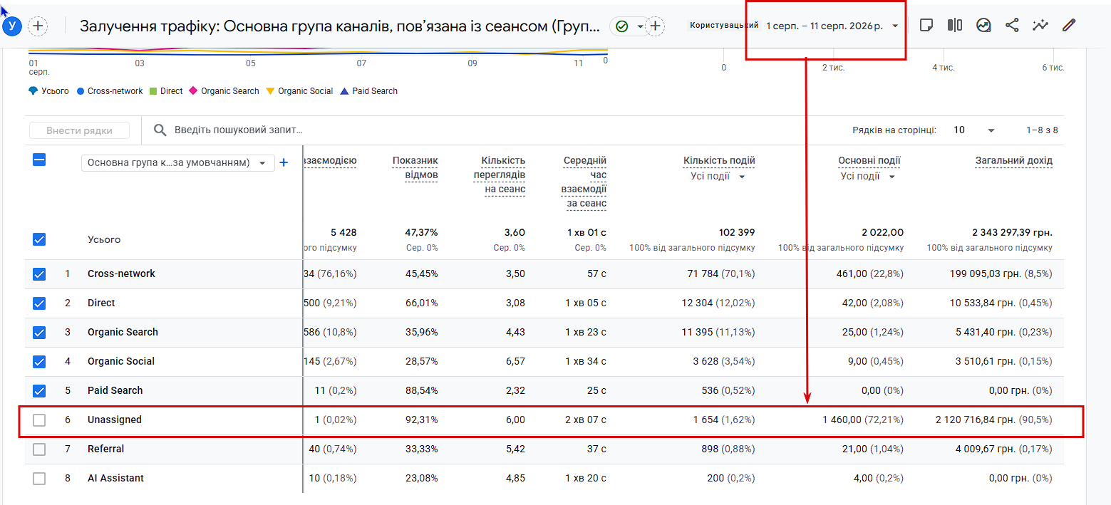Open 'Усі події' dropdown under Кількість подій

pos(718,177)
